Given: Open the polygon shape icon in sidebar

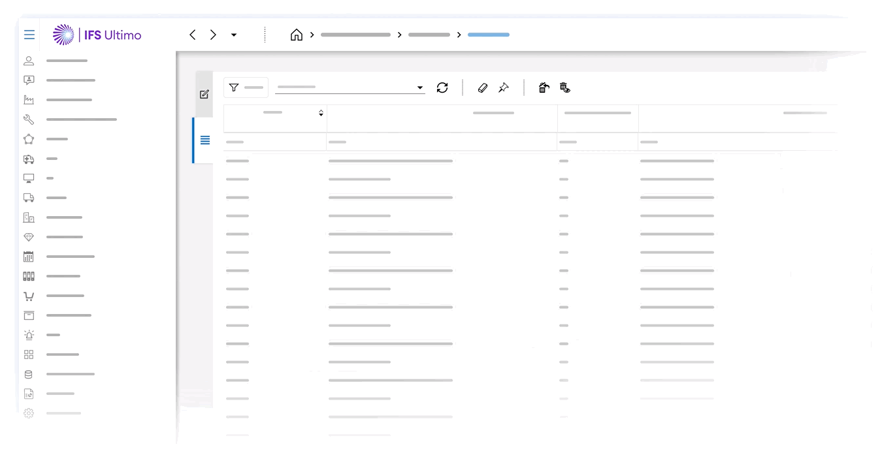Looking at the screenshot, I should pyautogui.click(x=29, y=139).
